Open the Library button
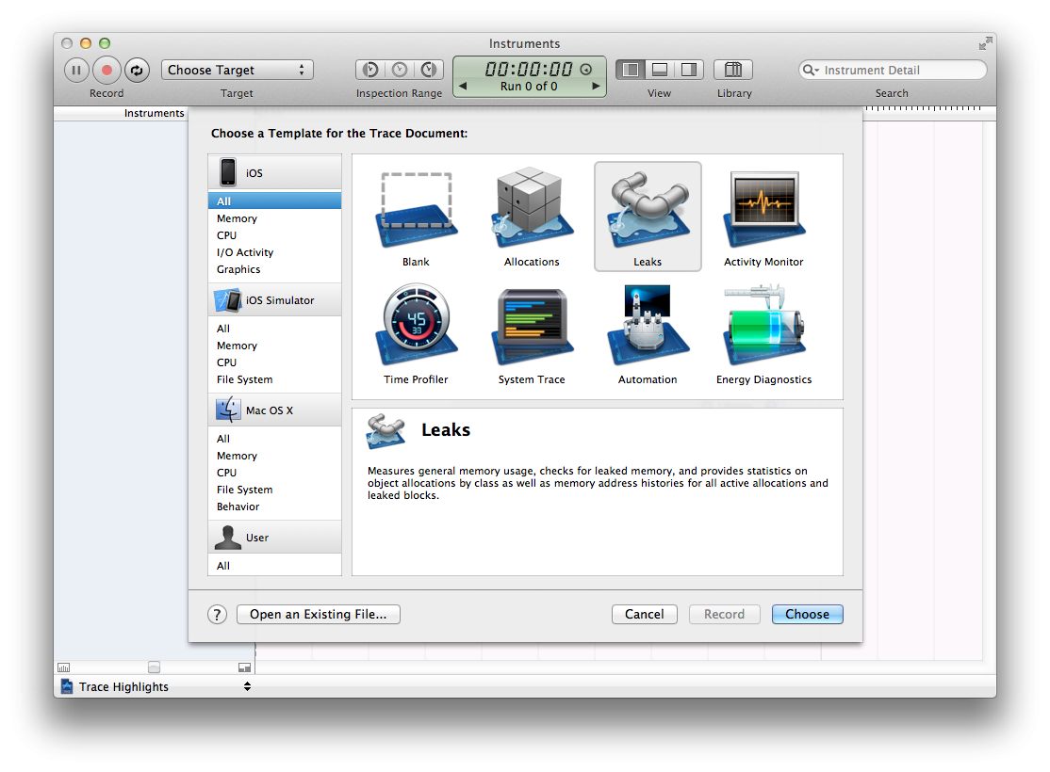 tap(733, 70)
